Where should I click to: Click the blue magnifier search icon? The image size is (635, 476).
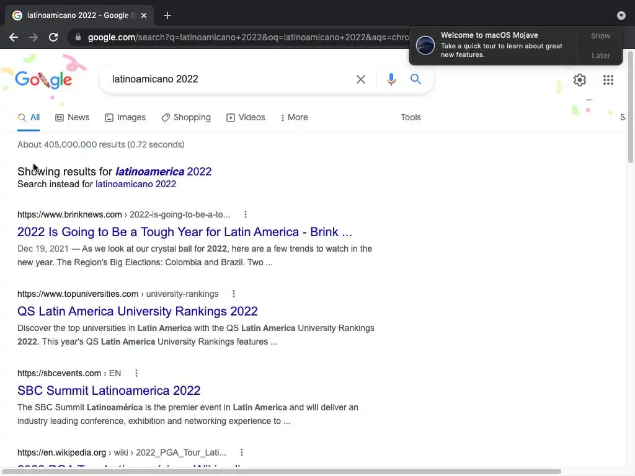pyautogui.click(x=415, y=79)
